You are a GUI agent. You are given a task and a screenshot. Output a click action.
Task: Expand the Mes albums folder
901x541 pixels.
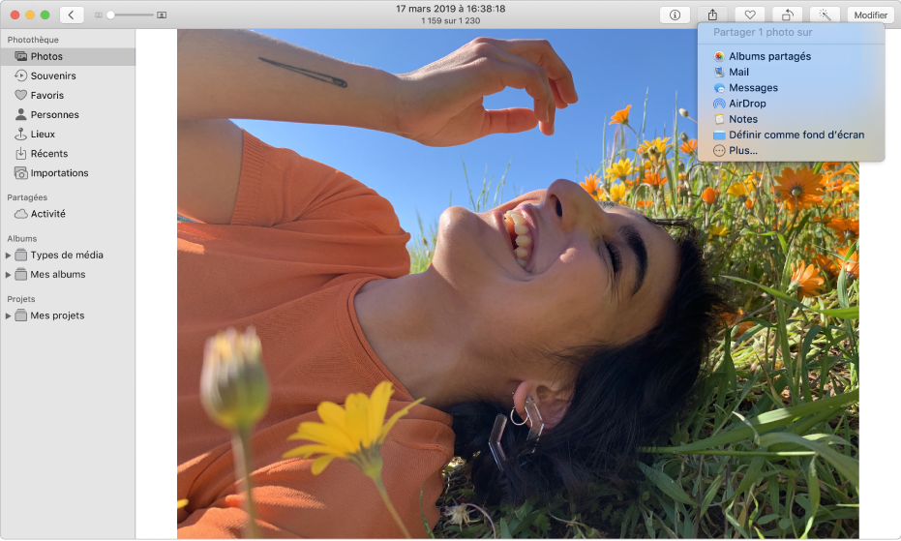9,275
